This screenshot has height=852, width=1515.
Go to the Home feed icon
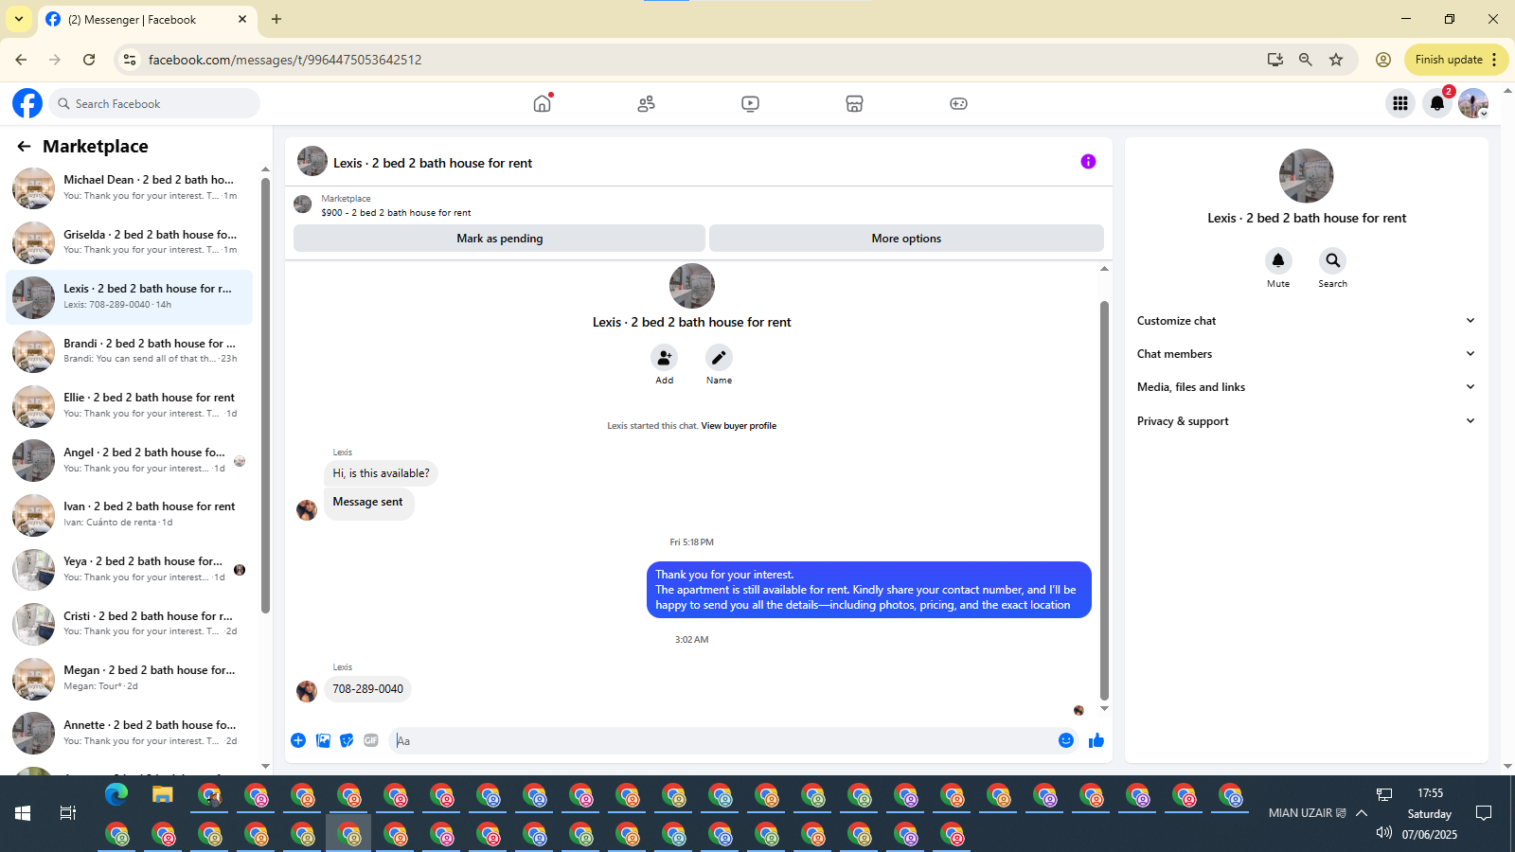coord(542,103)
